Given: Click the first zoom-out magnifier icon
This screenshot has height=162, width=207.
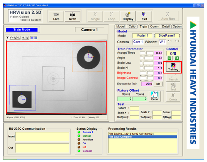Looking at the screenshot, I should 19,38.
